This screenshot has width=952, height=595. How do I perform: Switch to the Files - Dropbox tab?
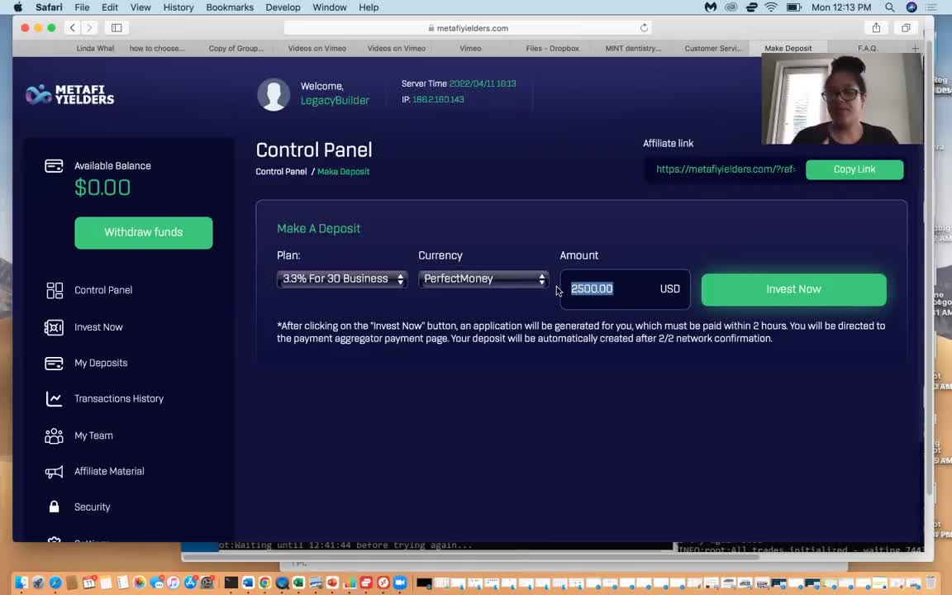553,48
